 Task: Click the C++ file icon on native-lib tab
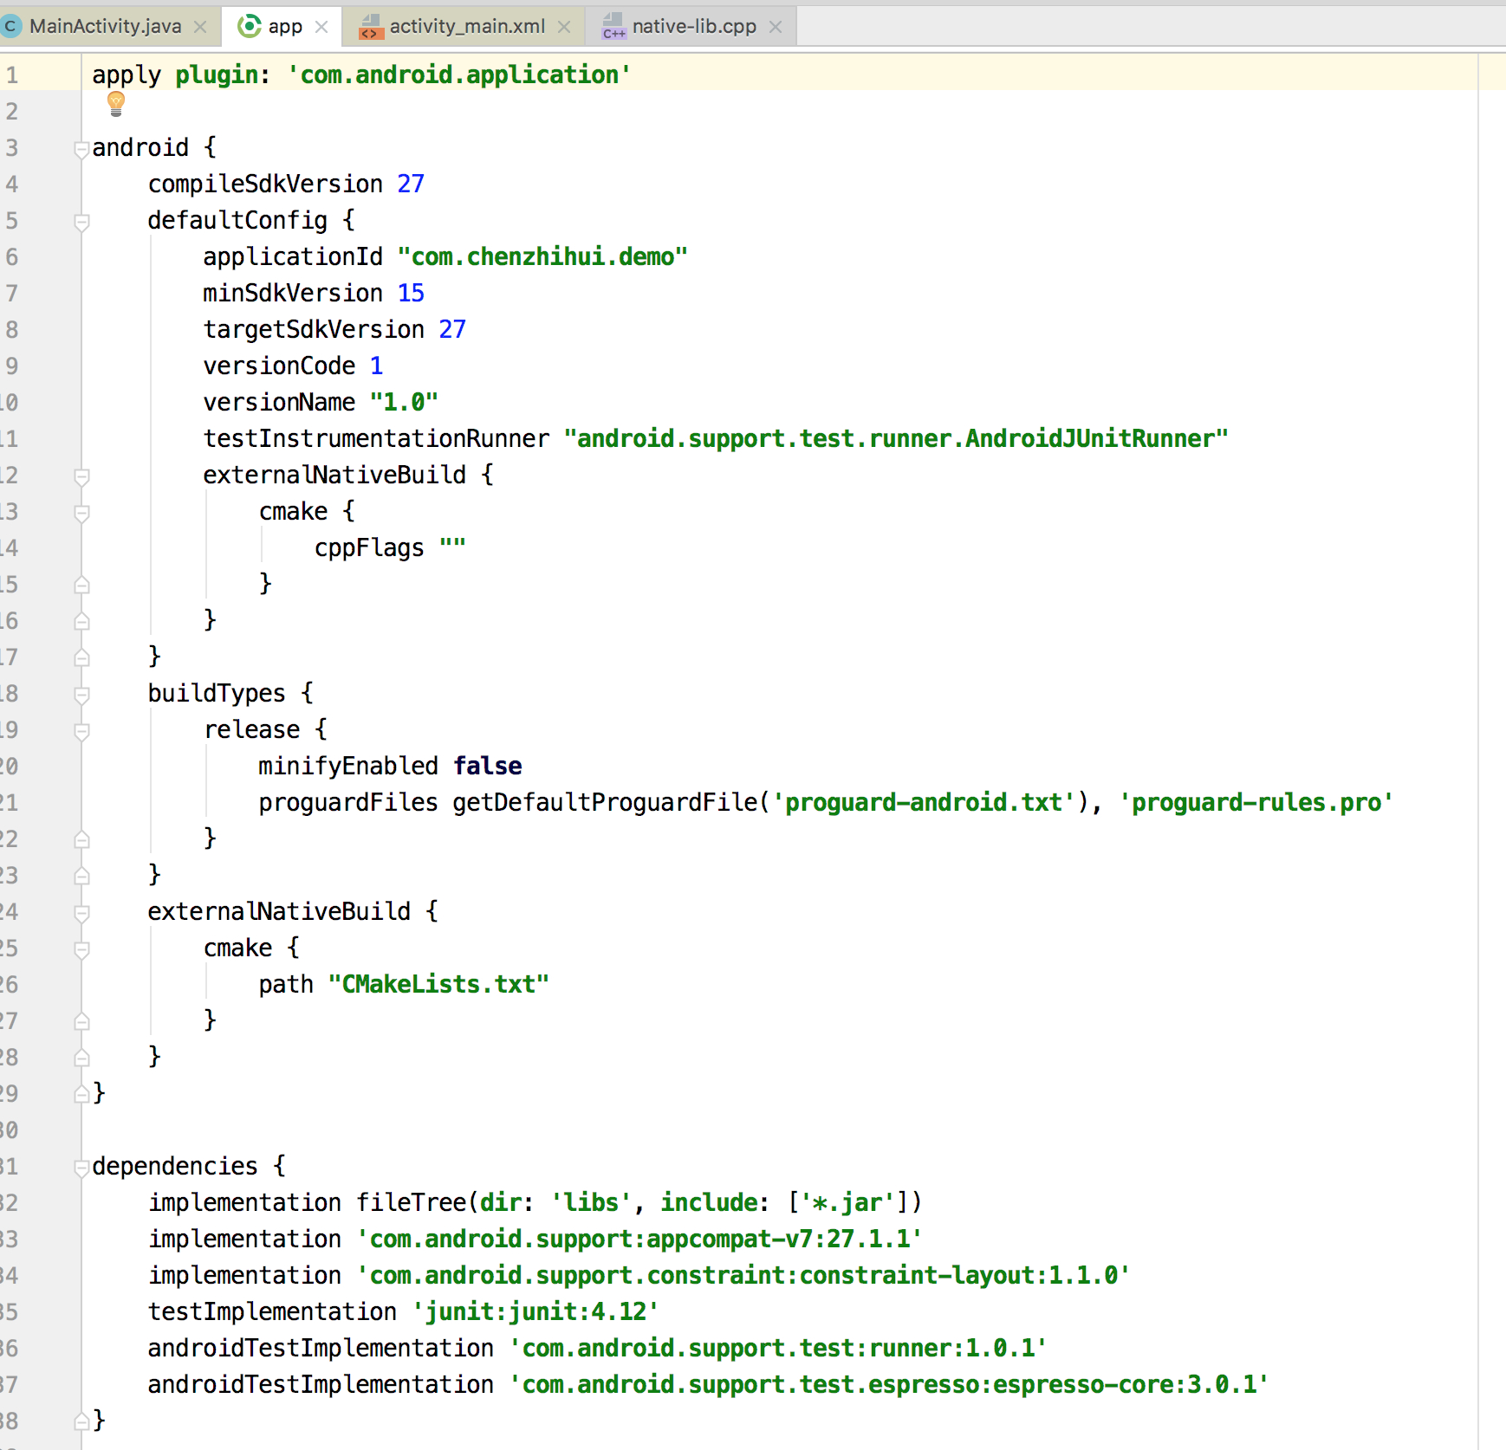coord(613,27)
